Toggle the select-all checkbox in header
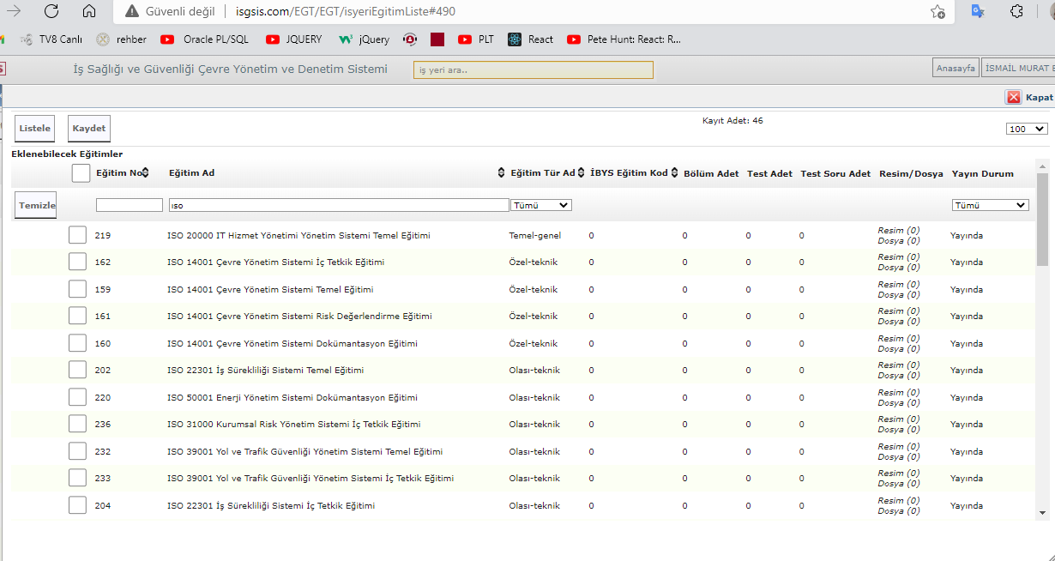This screenshot has width=1055, height=561. (x=81, y=173)
